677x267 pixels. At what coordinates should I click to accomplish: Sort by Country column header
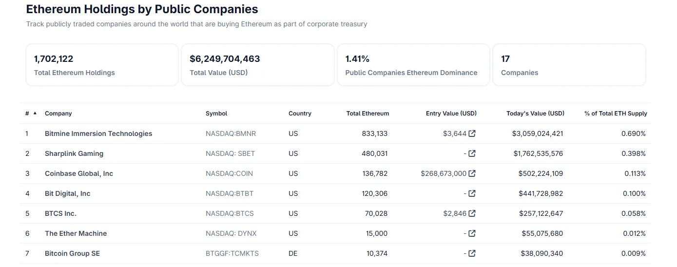pyautogui.click(x=300, y=114)
